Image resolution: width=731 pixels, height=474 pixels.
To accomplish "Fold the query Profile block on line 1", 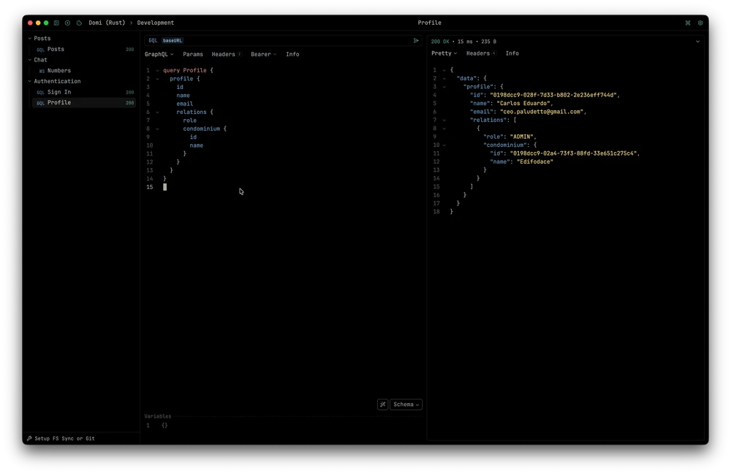I will [x=158, y=71].
